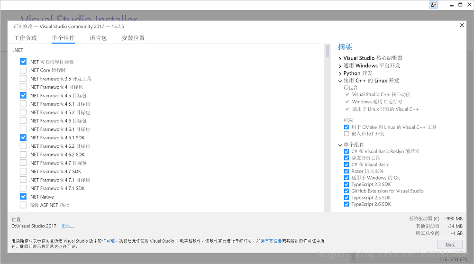This screenshot has width=474, height=264.
Task: Check .NET Core 运行时 checkbox
Action: point(23,70)
